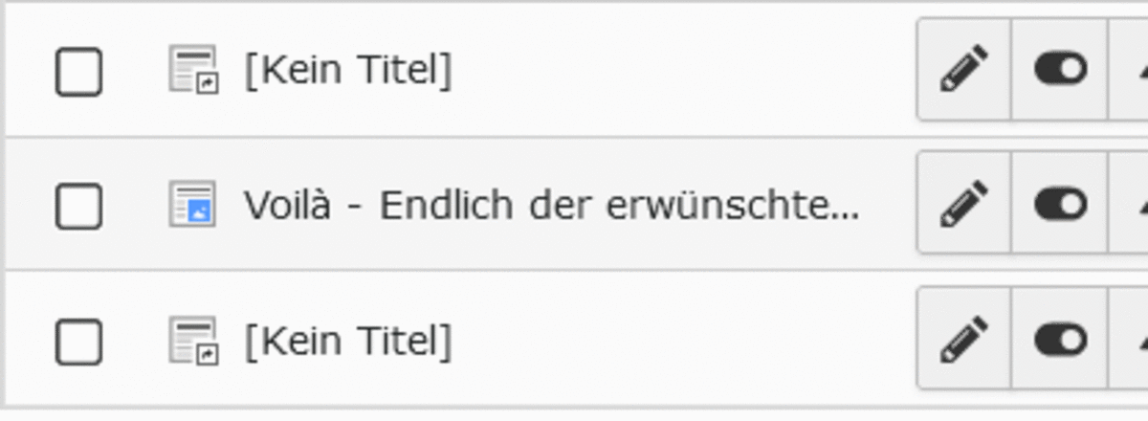The width and height of the screenshot is (1148, 421).
Task: Disable the Voilà record using its toggle
Action: 1060,205
